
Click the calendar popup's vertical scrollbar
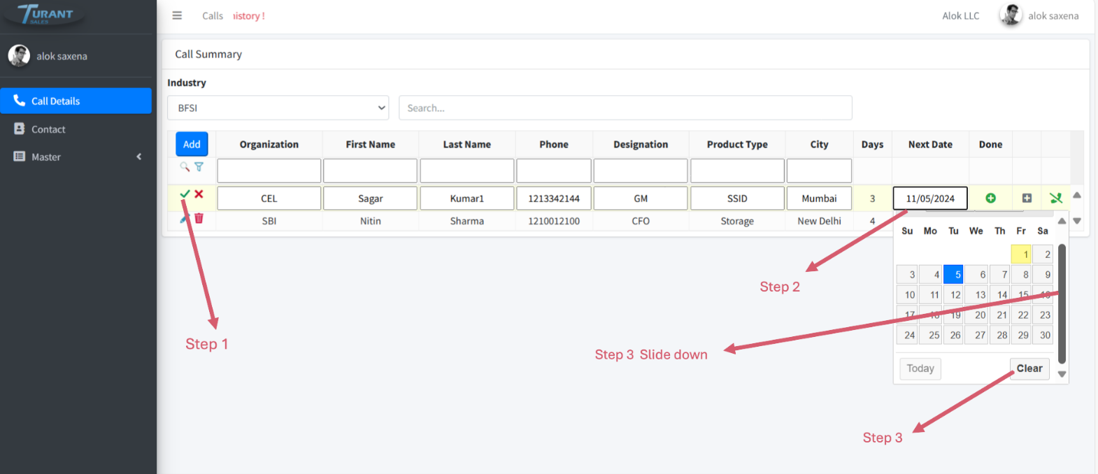click(1062, 303)
